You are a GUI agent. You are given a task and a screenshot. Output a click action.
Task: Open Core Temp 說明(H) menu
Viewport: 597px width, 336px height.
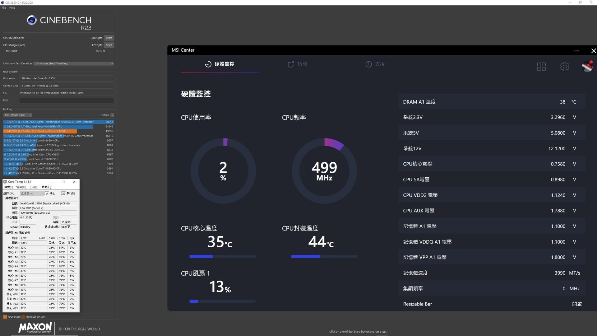47,187
